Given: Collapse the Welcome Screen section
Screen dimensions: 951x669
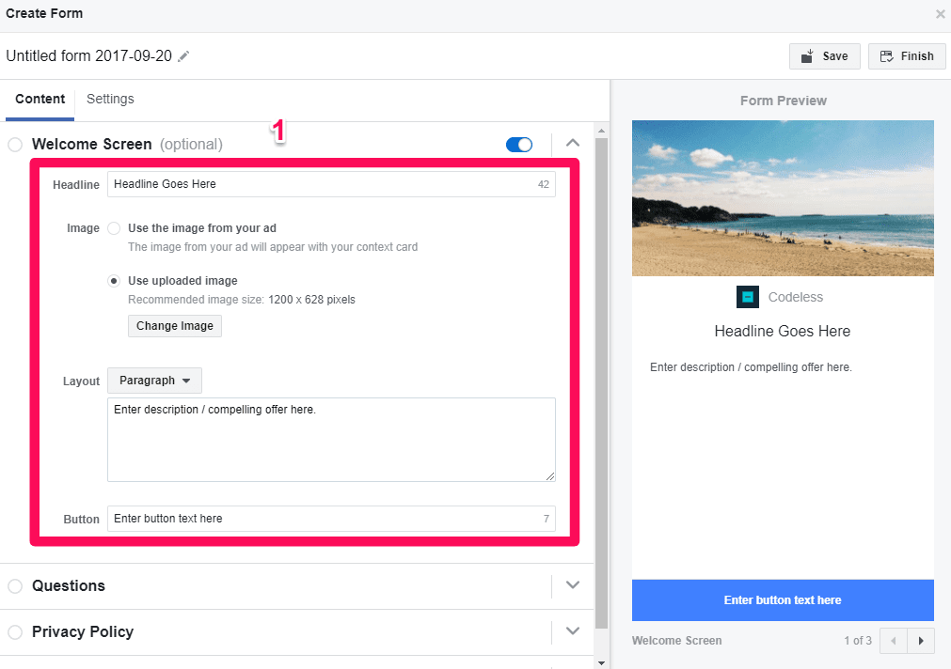Looking at the screenshot, I should coord(572,144).
